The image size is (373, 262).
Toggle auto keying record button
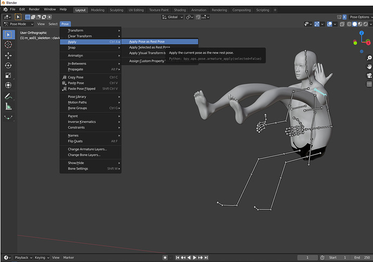[x=165, y=258]
